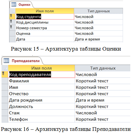Select the Телефон field name cell
Viewport: 133px width, 133px height.
click(x=41, y=119)
